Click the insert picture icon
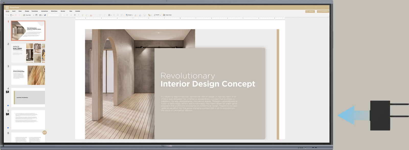The width and height of the screenshot is (409, 150). click(45, 15)
